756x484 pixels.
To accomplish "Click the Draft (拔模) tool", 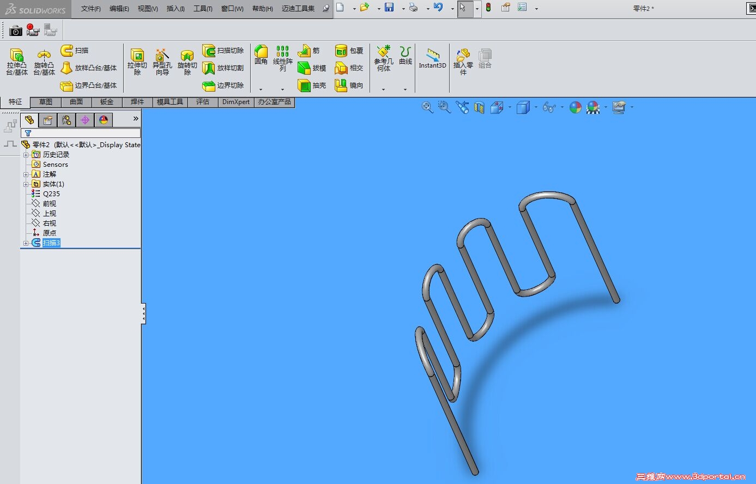I will point(312,68).
